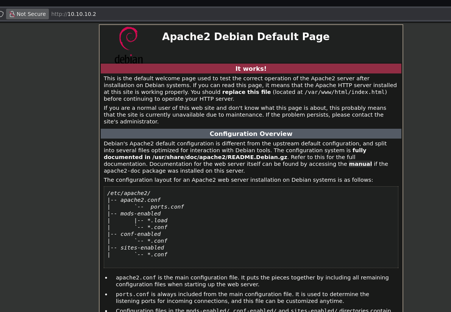Click the broken padlock icon in the toolbar
451x312 pixels.
tap(12, 14)
